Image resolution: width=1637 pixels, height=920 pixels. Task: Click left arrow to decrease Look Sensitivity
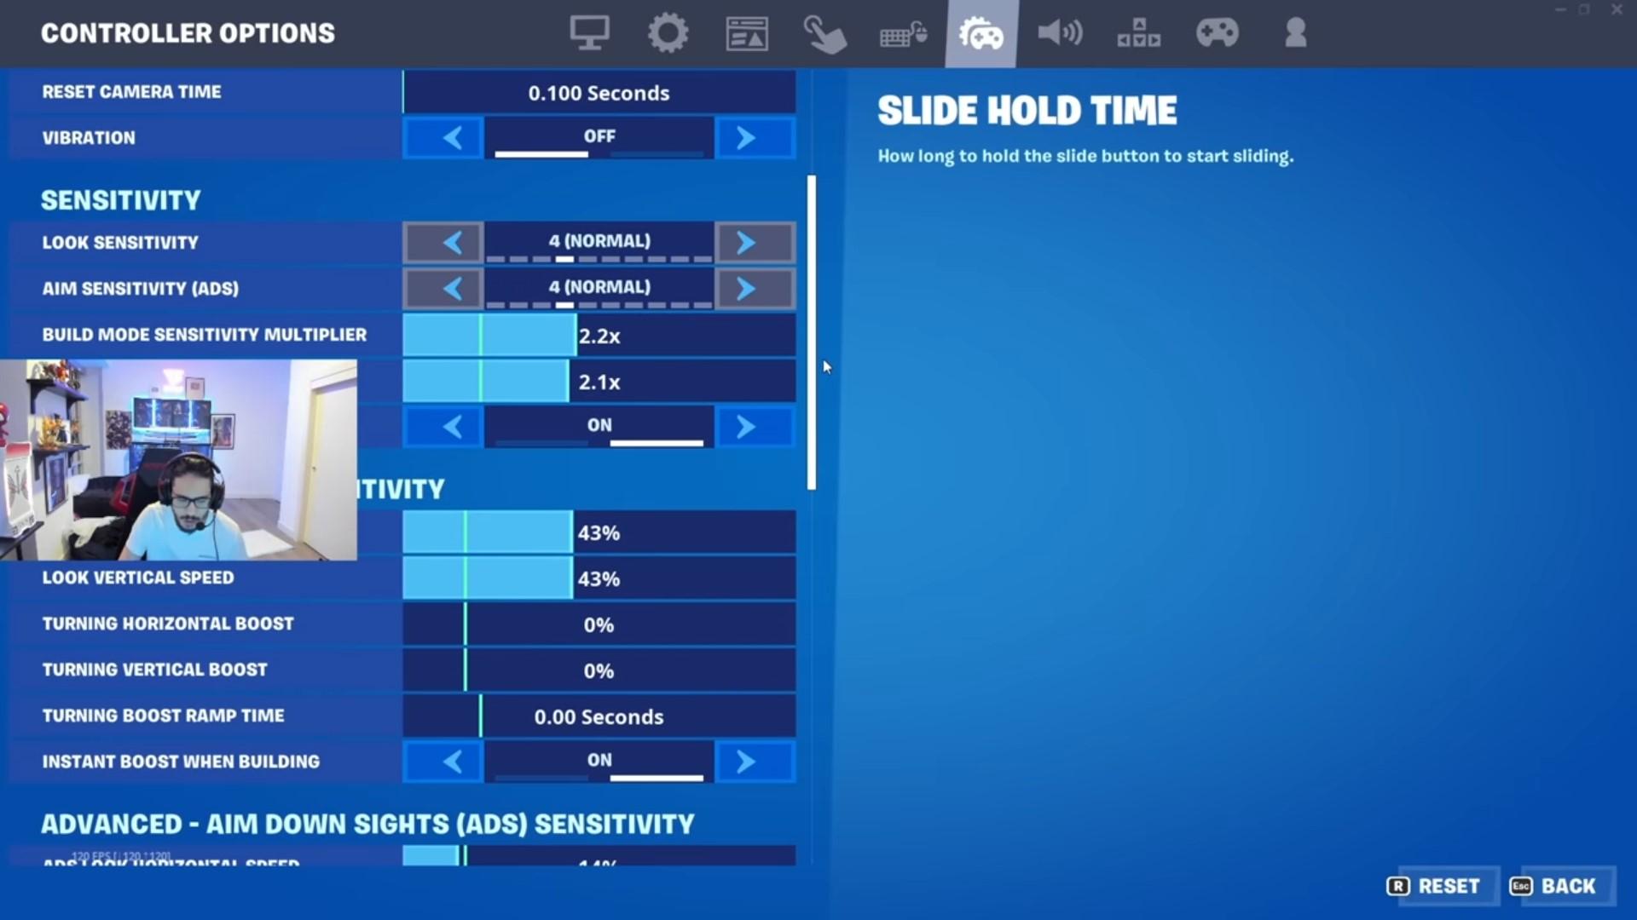[x=453, y=242]
